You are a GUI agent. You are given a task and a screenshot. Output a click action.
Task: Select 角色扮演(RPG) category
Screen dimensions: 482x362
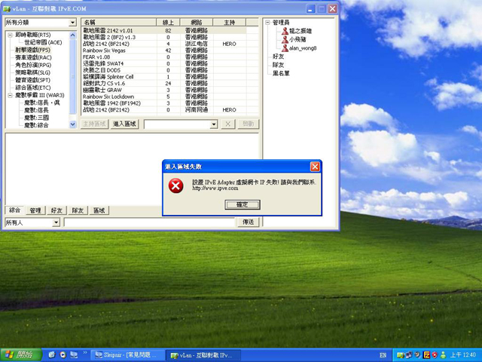click(x=33, y=66)
